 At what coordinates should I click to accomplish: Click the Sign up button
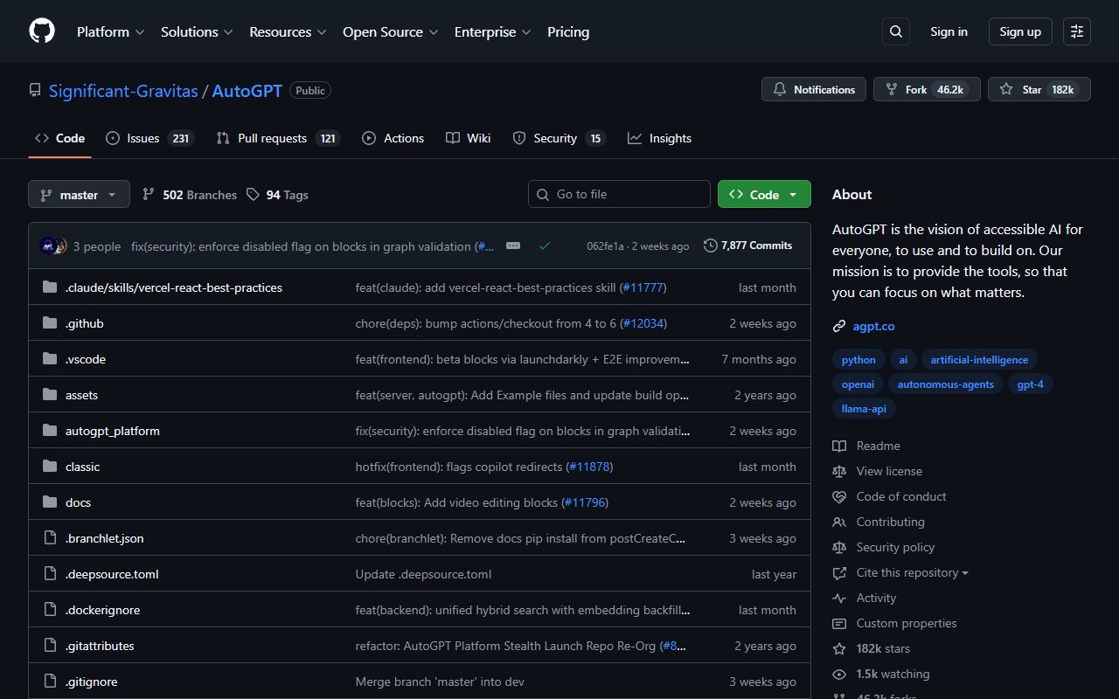pyautogui.click(x=1019, y=31)
